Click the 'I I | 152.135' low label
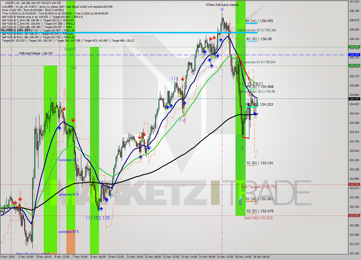The width and height of the screenshot is (361, 260). [98, 218]
